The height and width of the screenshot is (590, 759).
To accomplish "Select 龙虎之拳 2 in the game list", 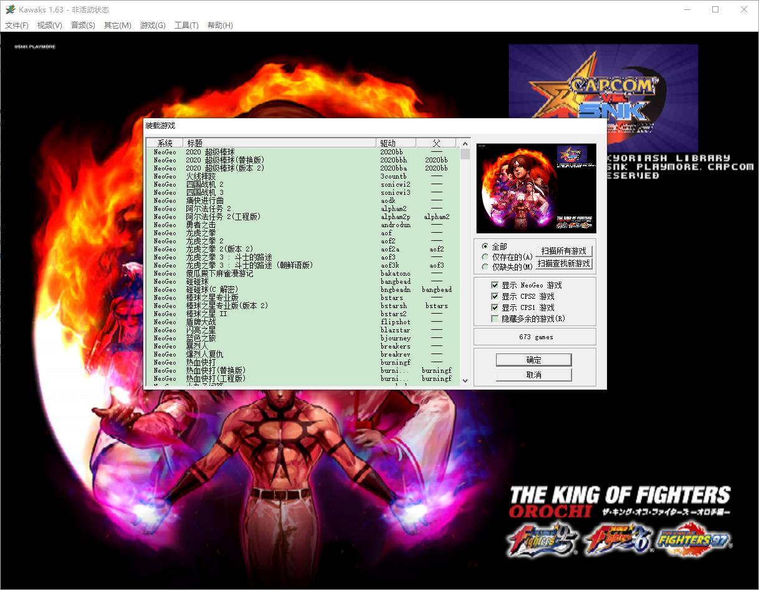I will click(x=204, y=241).
